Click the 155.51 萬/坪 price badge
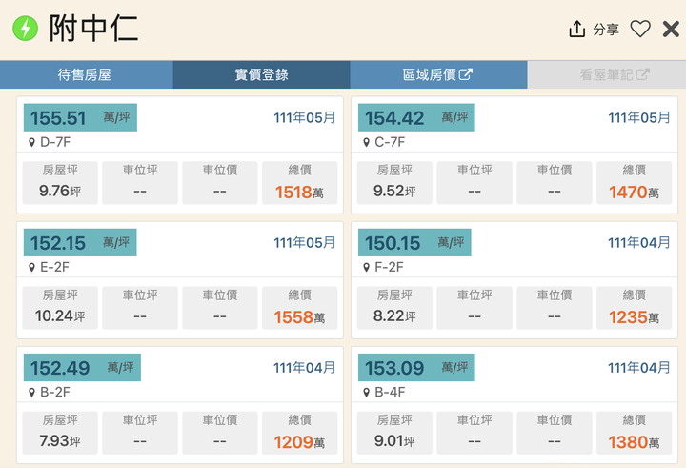Image resolution: width=686 pixels, height=468 pixels. (x=80, y=117)
